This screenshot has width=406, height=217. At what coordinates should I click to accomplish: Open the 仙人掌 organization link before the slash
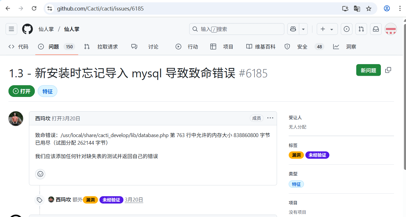[x=46, y=29]
